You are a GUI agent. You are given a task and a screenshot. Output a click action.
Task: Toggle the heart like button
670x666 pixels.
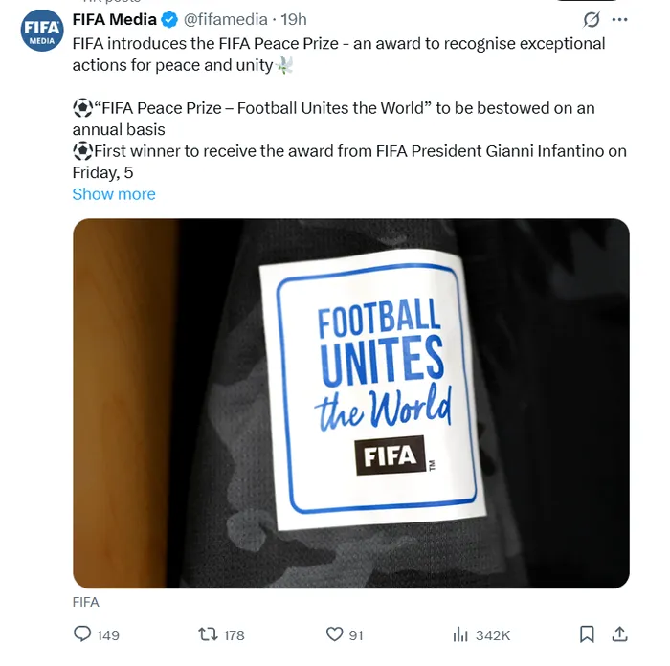[334, 634]
